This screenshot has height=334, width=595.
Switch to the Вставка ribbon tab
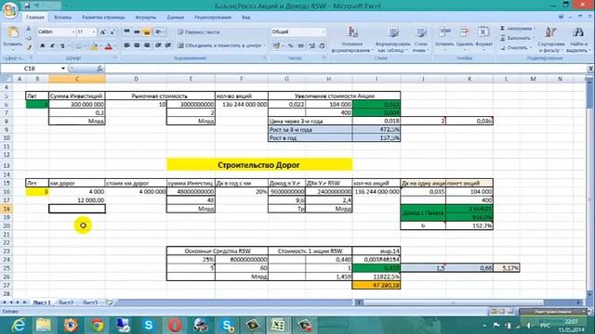tap(62, 18)
